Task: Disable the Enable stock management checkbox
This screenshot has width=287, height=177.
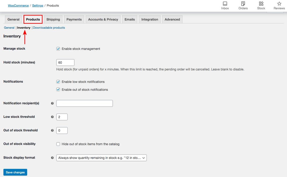Action: (x=58, y=49)
